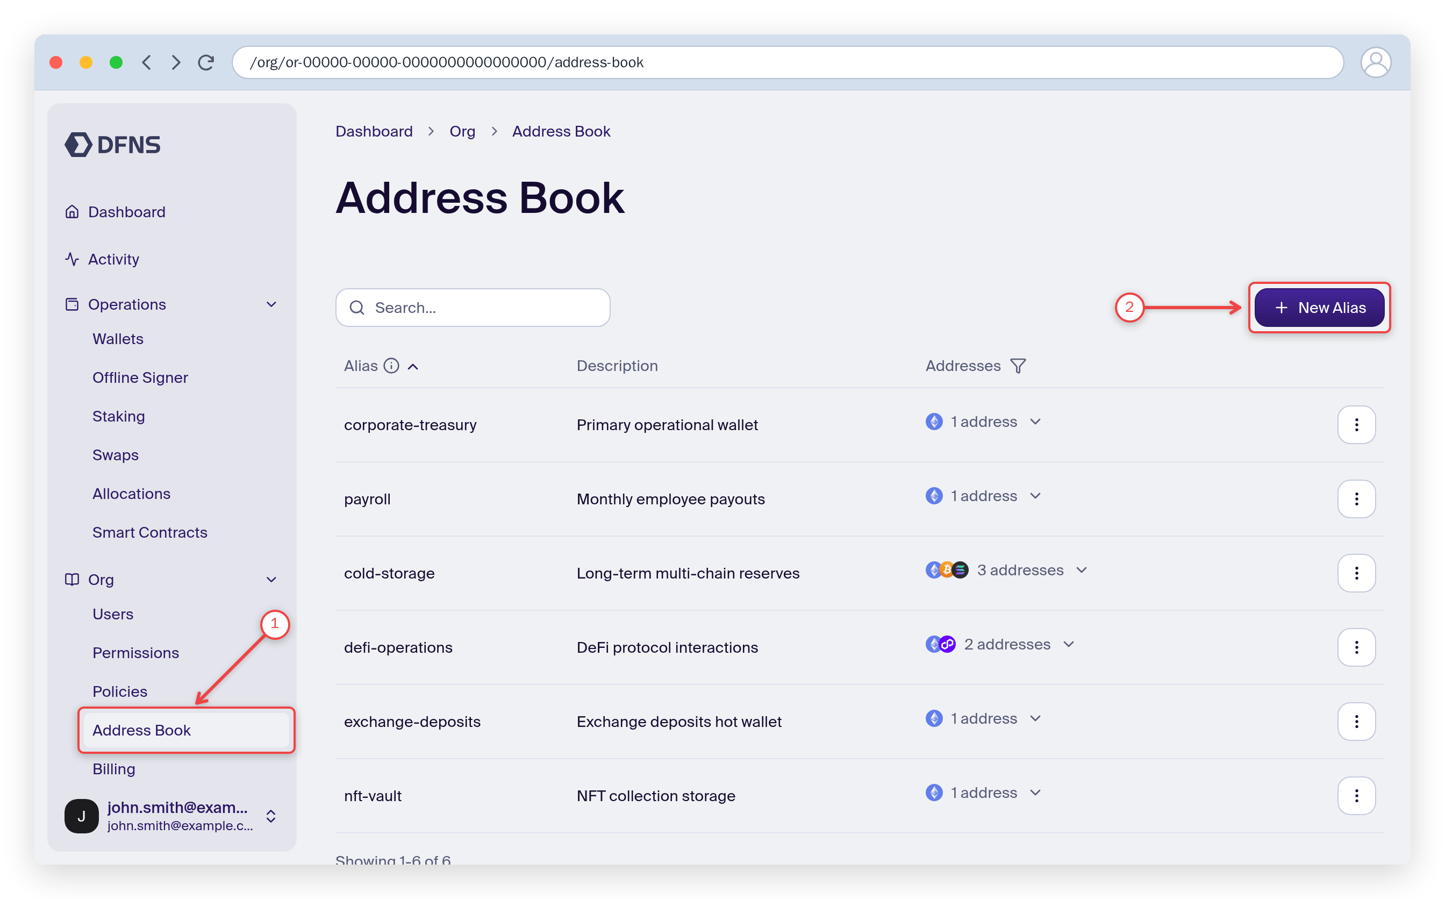Screen dimensions: 1445x899
Task: Reload the page with refresh icon
Action: [206, 62]
